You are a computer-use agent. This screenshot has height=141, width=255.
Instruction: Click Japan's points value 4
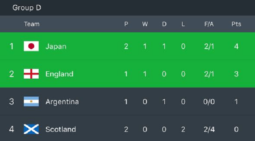click(x=236, y=46)
